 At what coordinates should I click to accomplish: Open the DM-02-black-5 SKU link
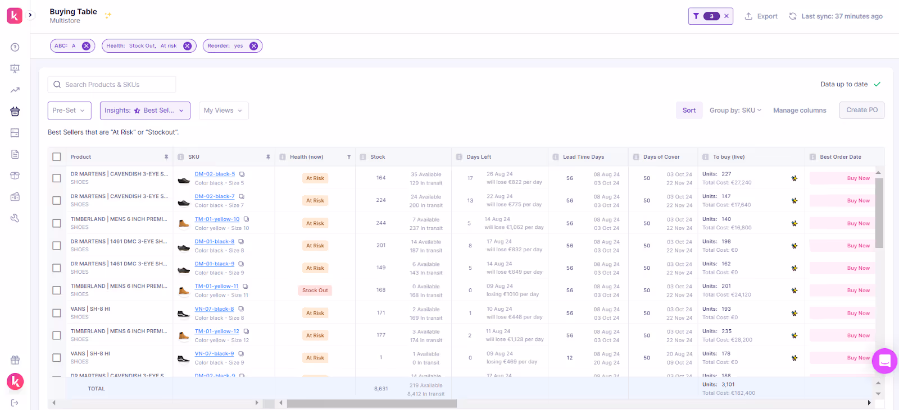click(215, 174)
